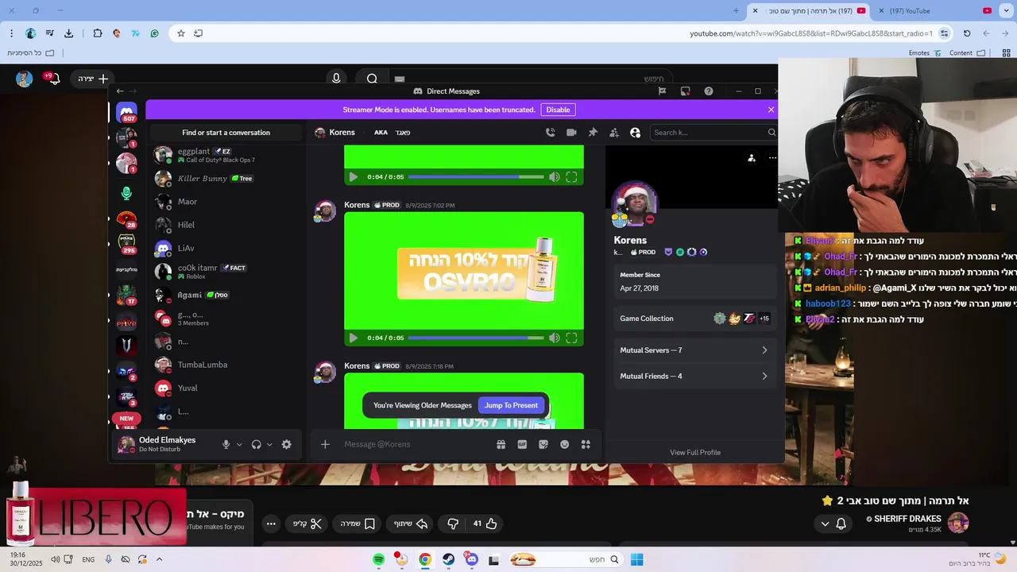Open conversation with Killer Bunny
The image size is (1017, 572).
(226, 179)
